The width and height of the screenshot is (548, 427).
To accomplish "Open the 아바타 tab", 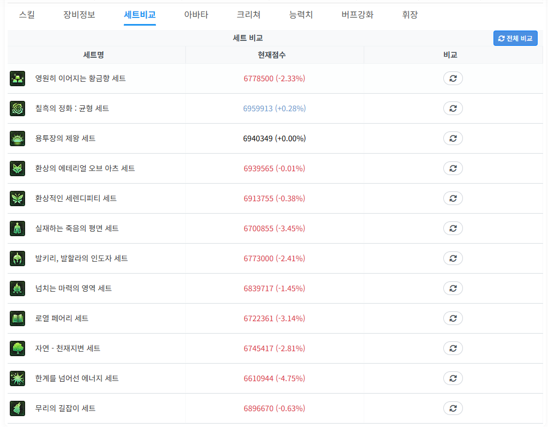I will point(196,15).
